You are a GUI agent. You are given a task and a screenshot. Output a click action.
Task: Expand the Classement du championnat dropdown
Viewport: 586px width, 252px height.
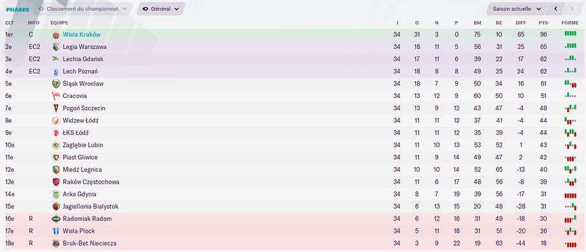(x=83, y=8)
